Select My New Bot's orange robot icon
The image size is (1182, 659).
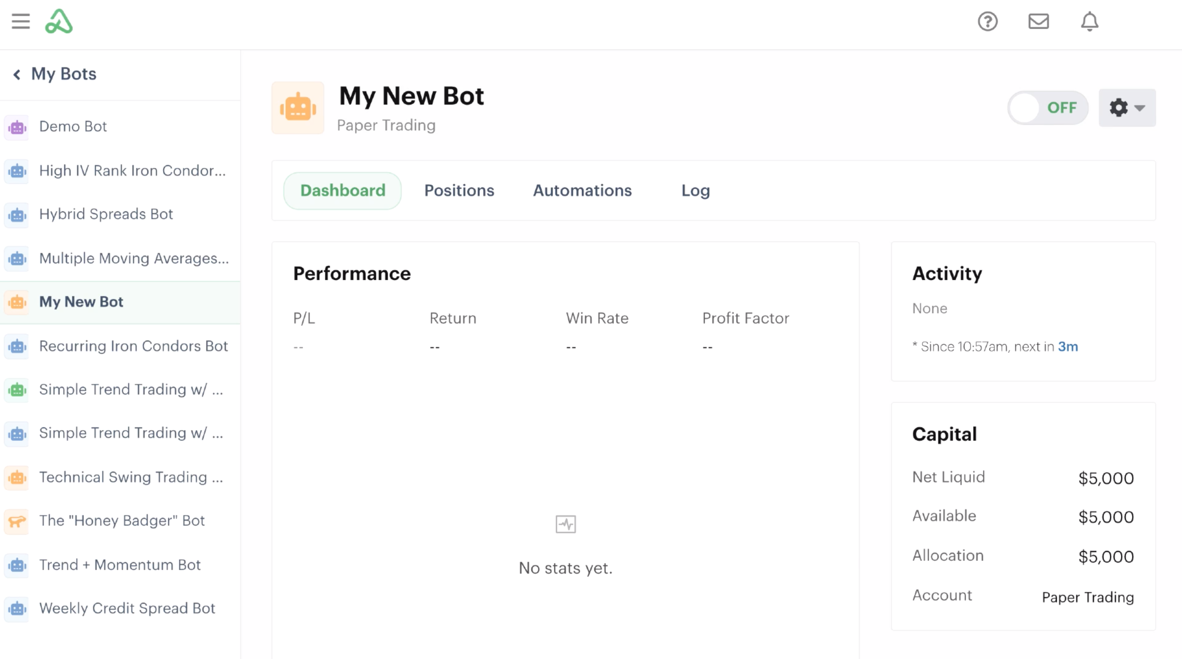coord(16,302)
